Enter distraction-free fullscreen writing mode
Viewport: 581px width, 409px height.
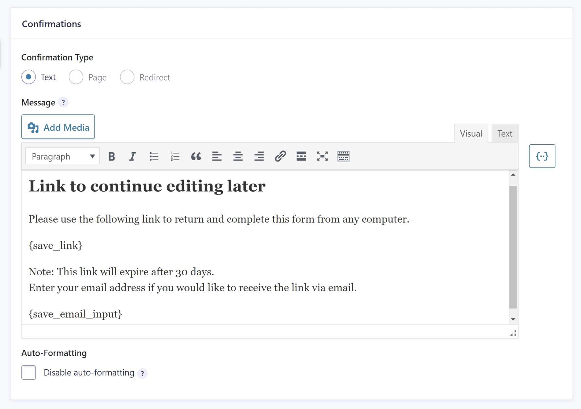[x=323, y=156]
